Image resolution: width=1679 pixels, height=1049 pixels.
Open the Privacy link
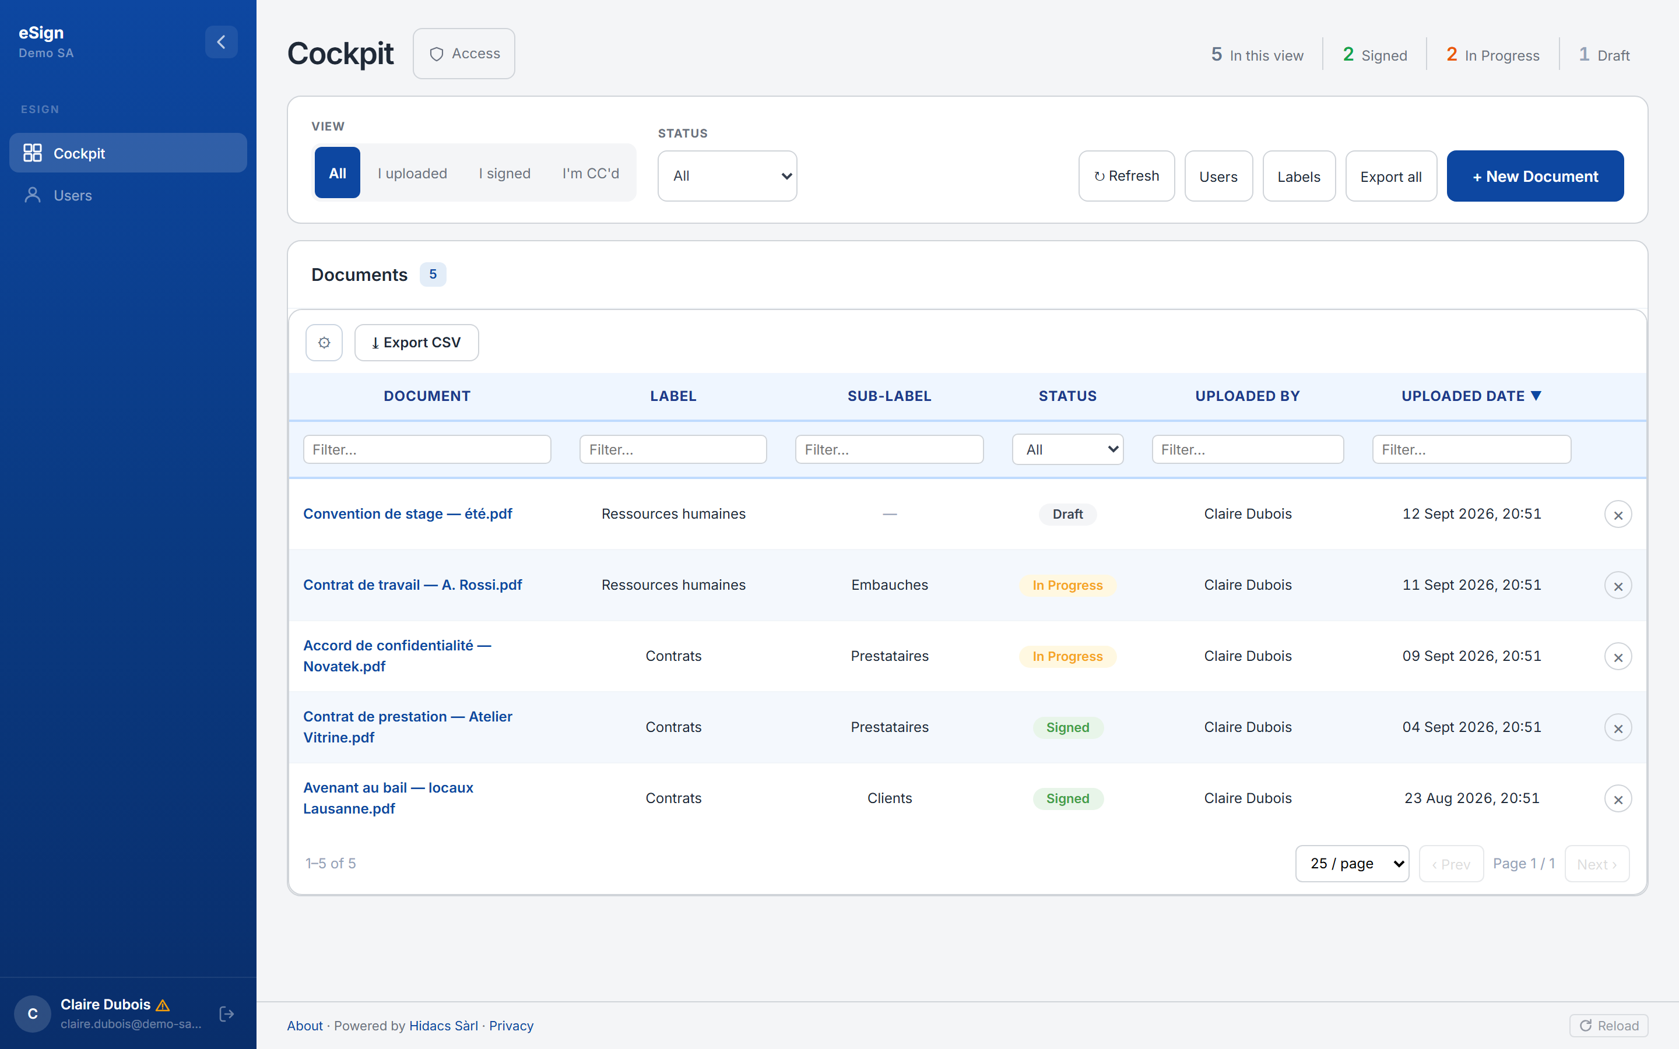(511, 1026)
